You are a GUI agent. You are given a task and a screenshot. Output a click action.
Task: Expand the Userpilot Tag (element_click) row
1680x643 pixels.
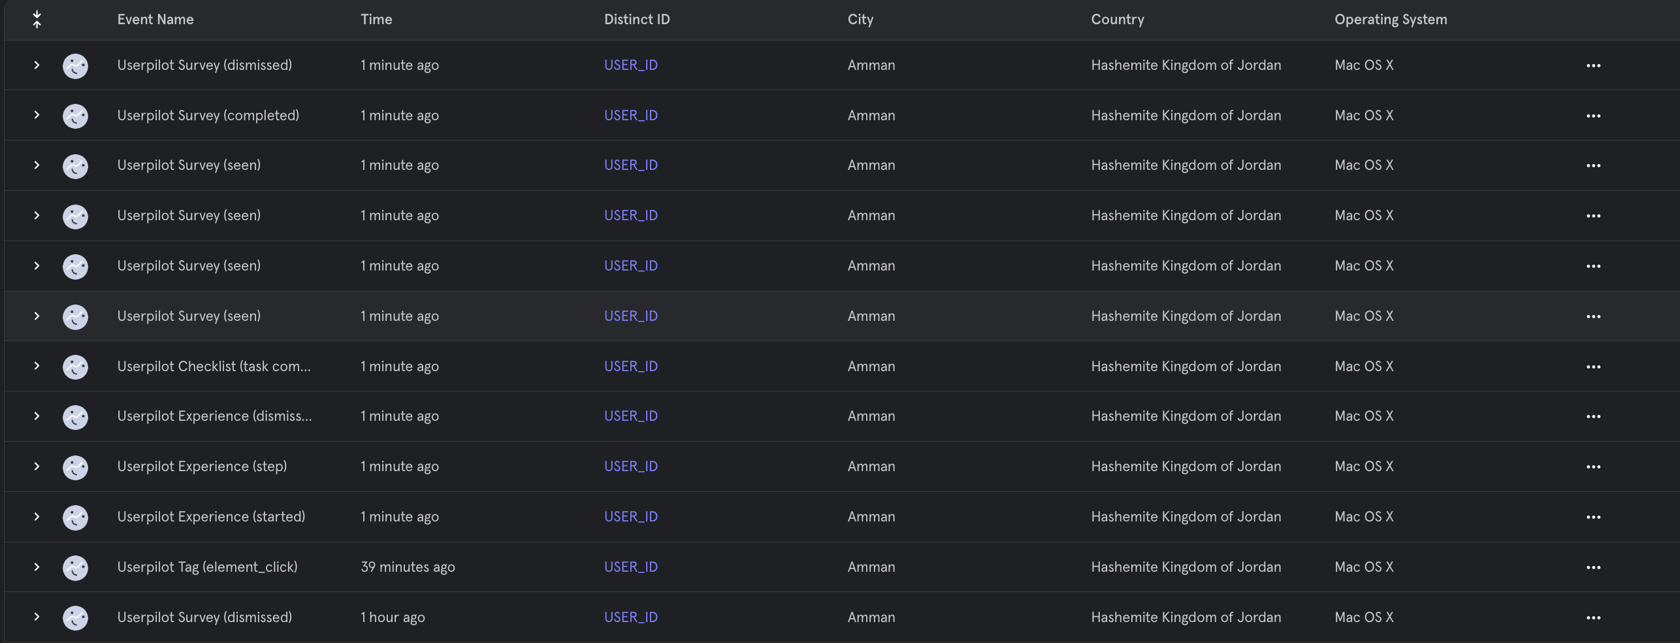point(37,567)
